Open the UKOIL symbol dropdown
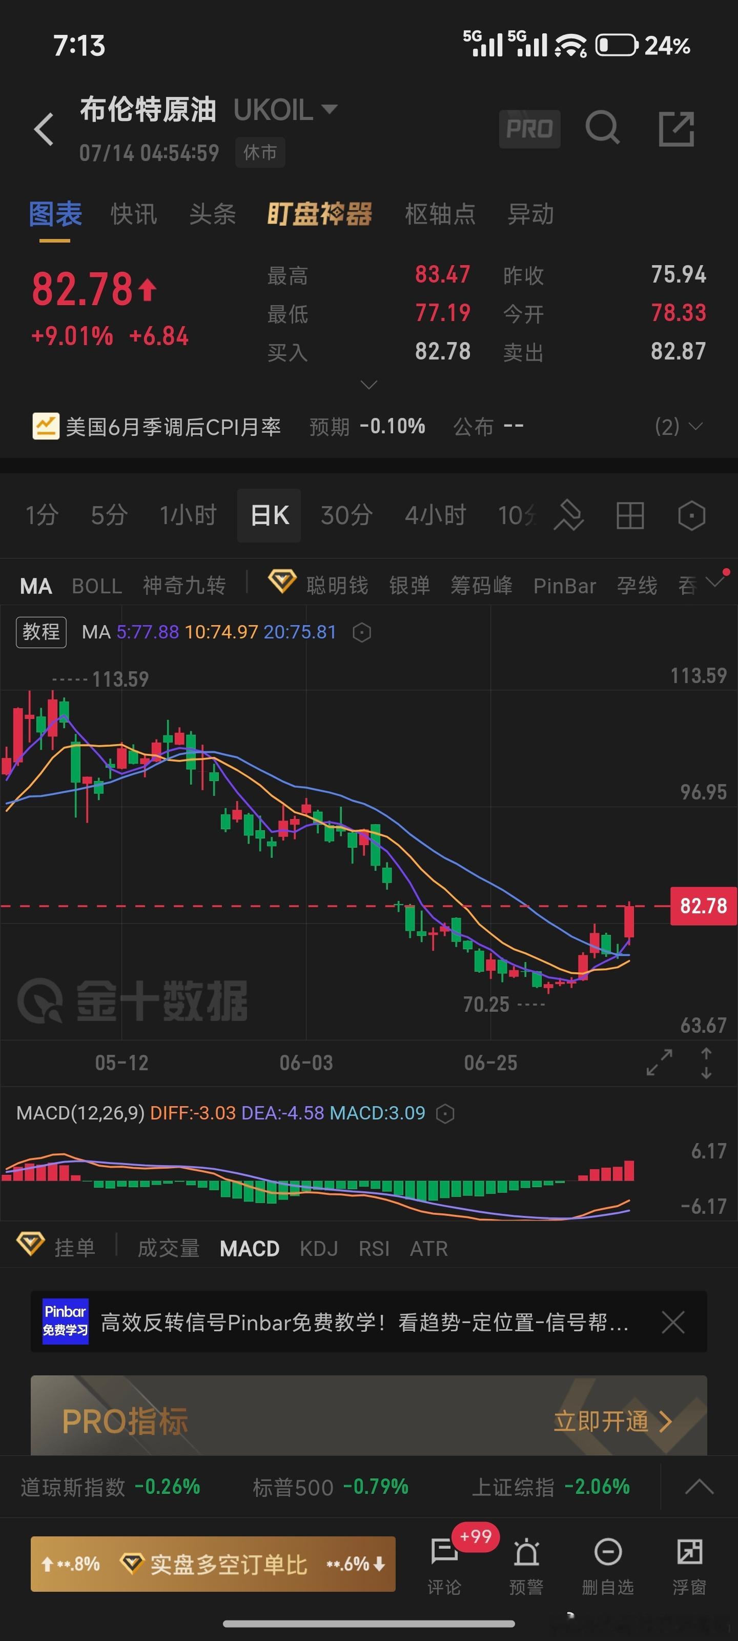 tap(285, 110)
